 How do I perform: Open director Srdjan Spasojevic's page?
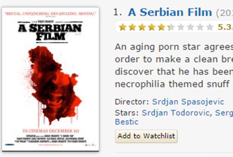click(188, 102)
